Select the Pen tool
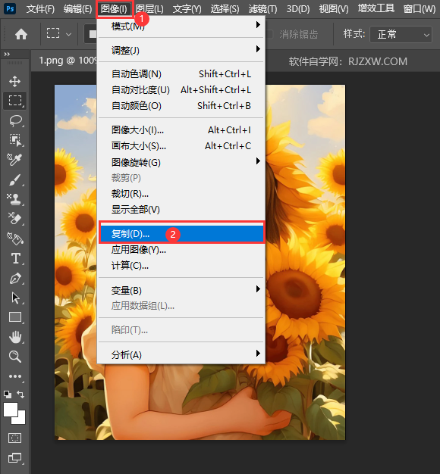The image size is (440, 474). [x=15, y=279]
